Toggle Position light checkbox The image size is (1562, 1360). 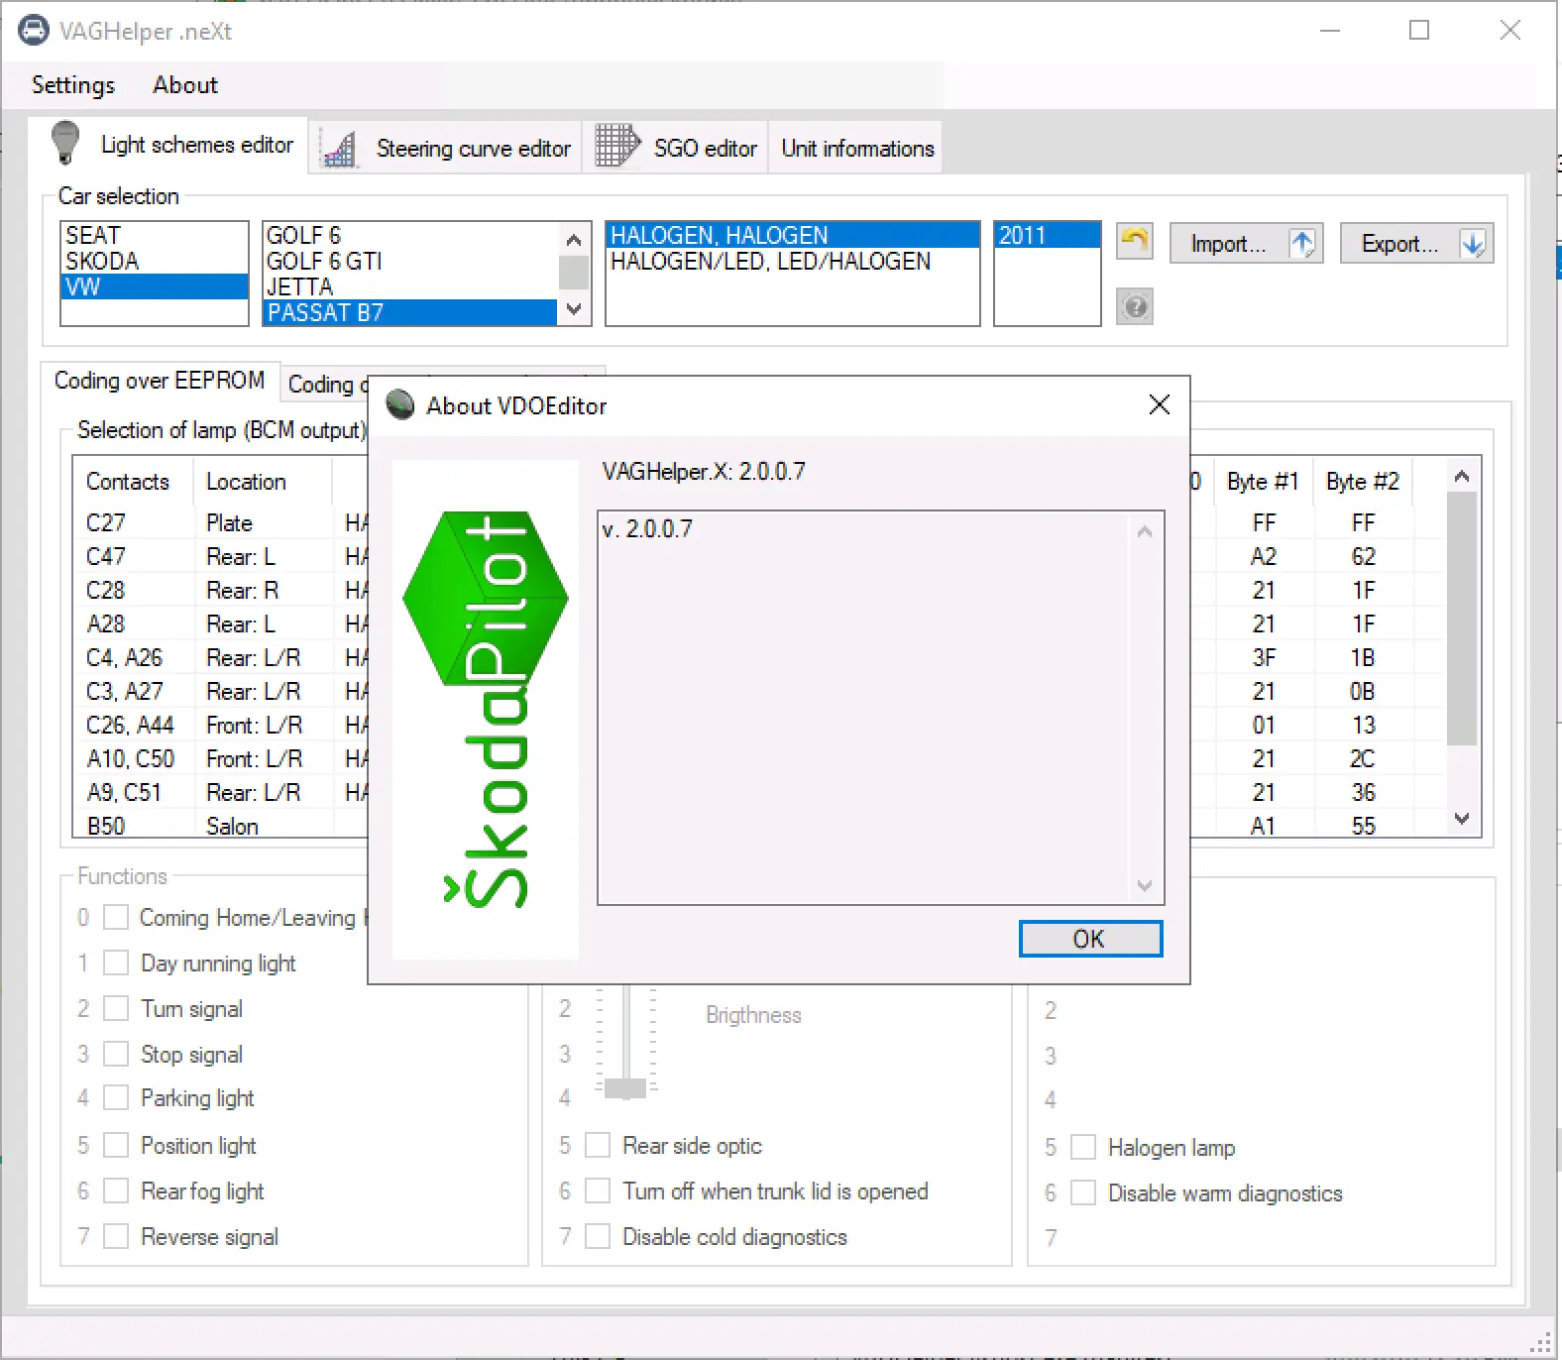tap(116, 1145)
